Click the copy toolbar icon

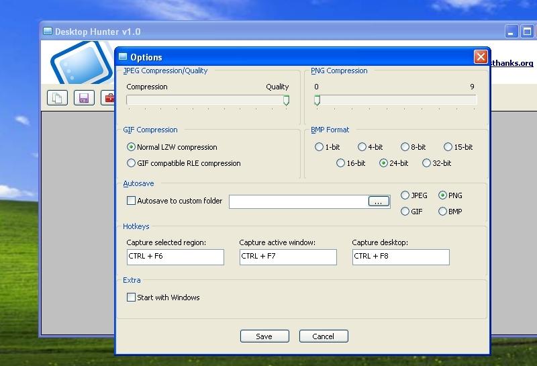click(x=58, y=98)
